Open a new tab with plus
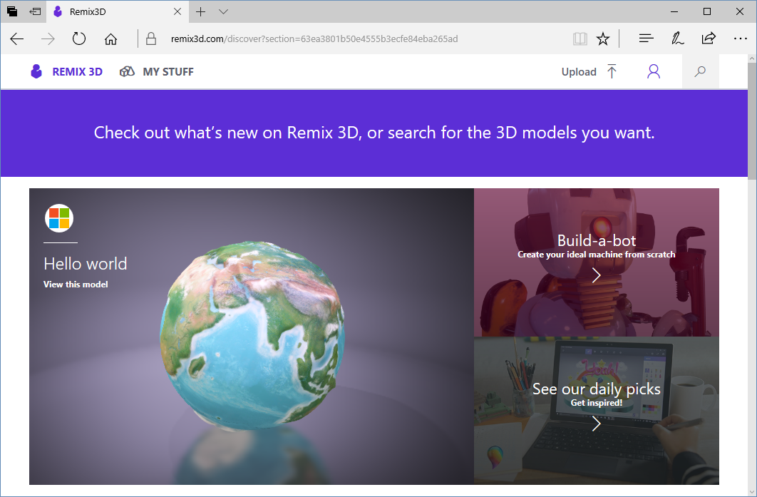 [x=201, y=11]
